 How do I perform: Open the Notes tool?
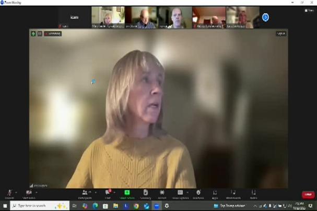pos(253,194)
